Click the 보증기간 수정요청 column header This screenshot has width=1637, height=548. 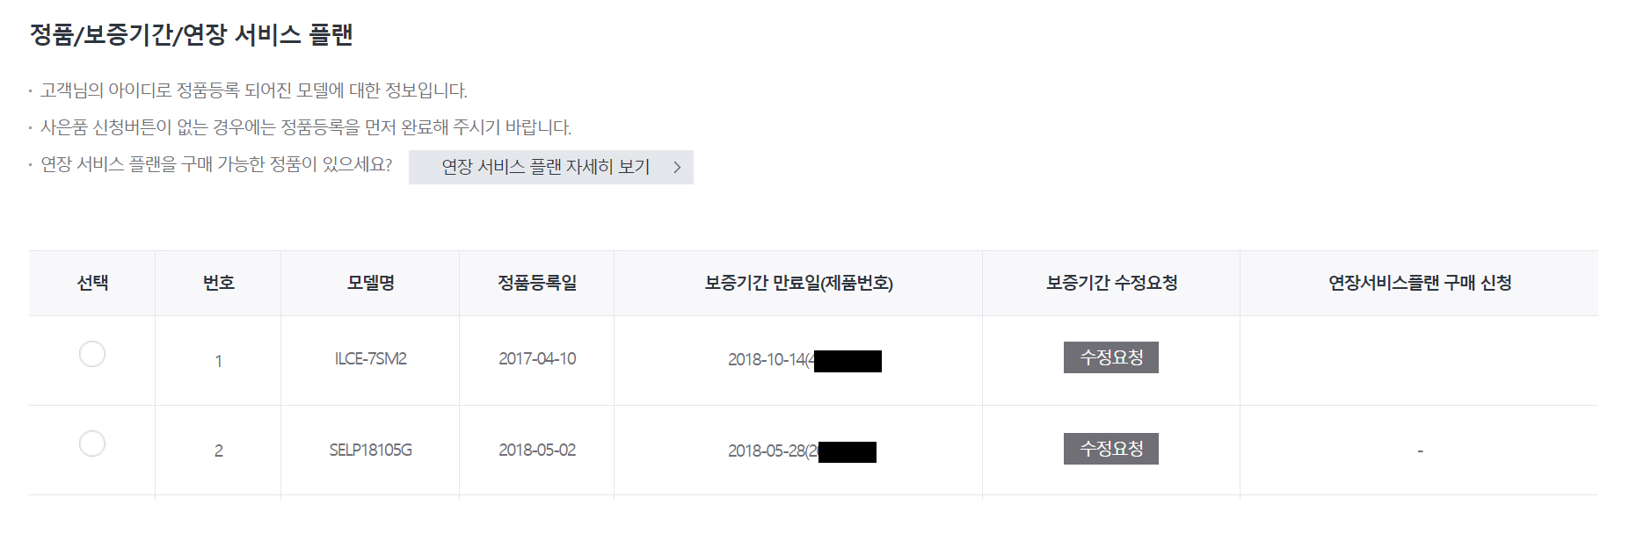pyautogui.click(x=1111, y=283)
